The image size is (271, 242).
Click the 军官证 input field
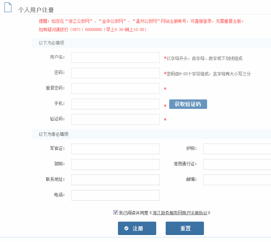pos(115,149)
